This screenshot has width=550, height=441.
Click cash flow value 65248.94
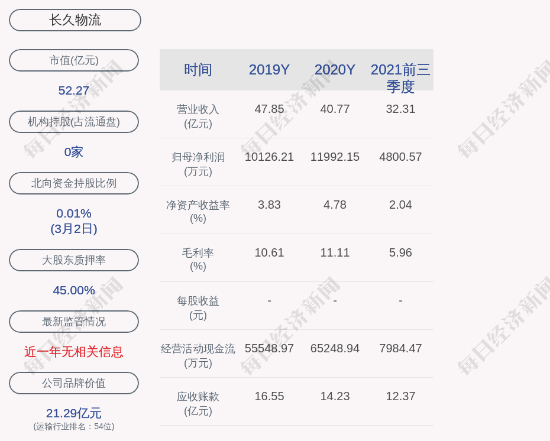335,348
